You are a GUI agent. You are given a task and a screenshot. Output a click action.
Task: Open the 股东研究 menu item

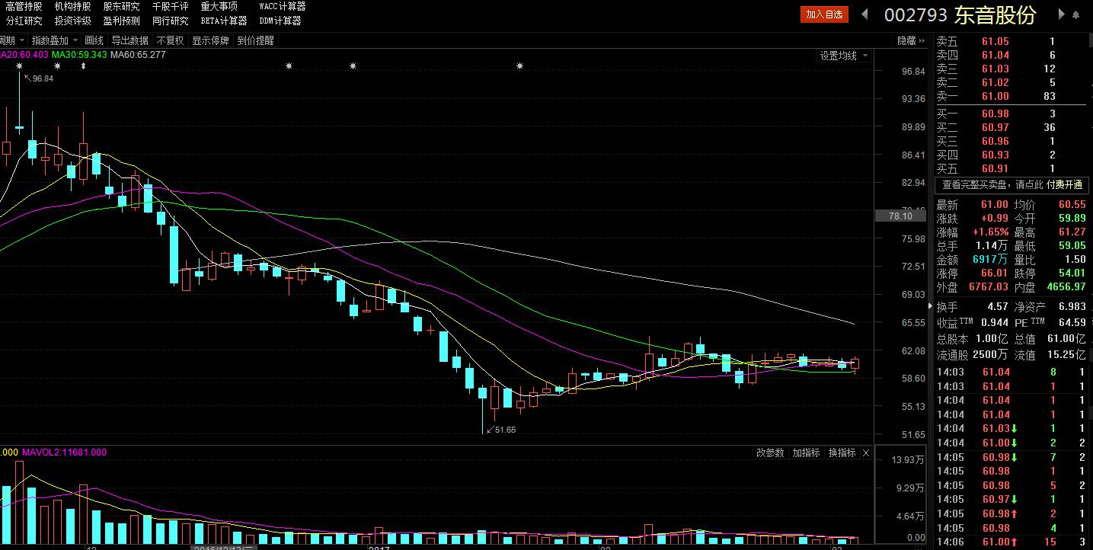(x=122, y=7)
